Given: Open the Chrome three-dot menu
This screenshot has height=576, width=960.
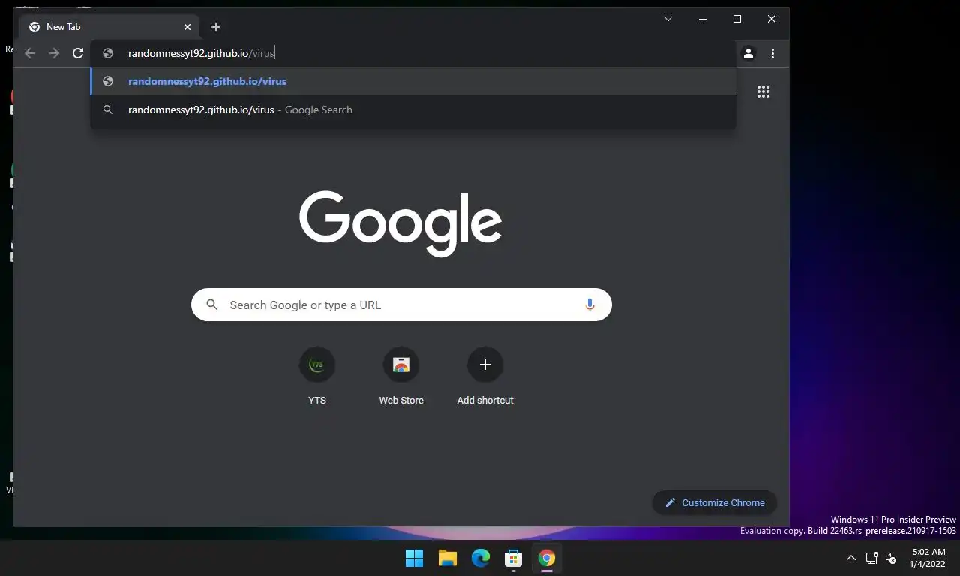Looking at the screenshot, I should (772, 53).
